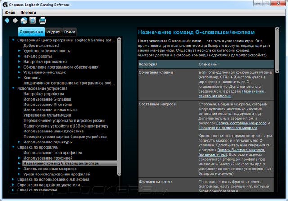Open Подключение устройств к USB-концентратору topic
The width and height of the screenshot is (288, 201).
pos(66,126)
